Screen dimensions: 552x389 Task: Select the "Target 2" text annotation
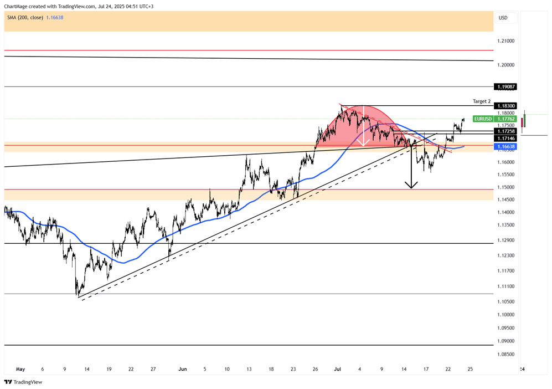click(481, 101)
